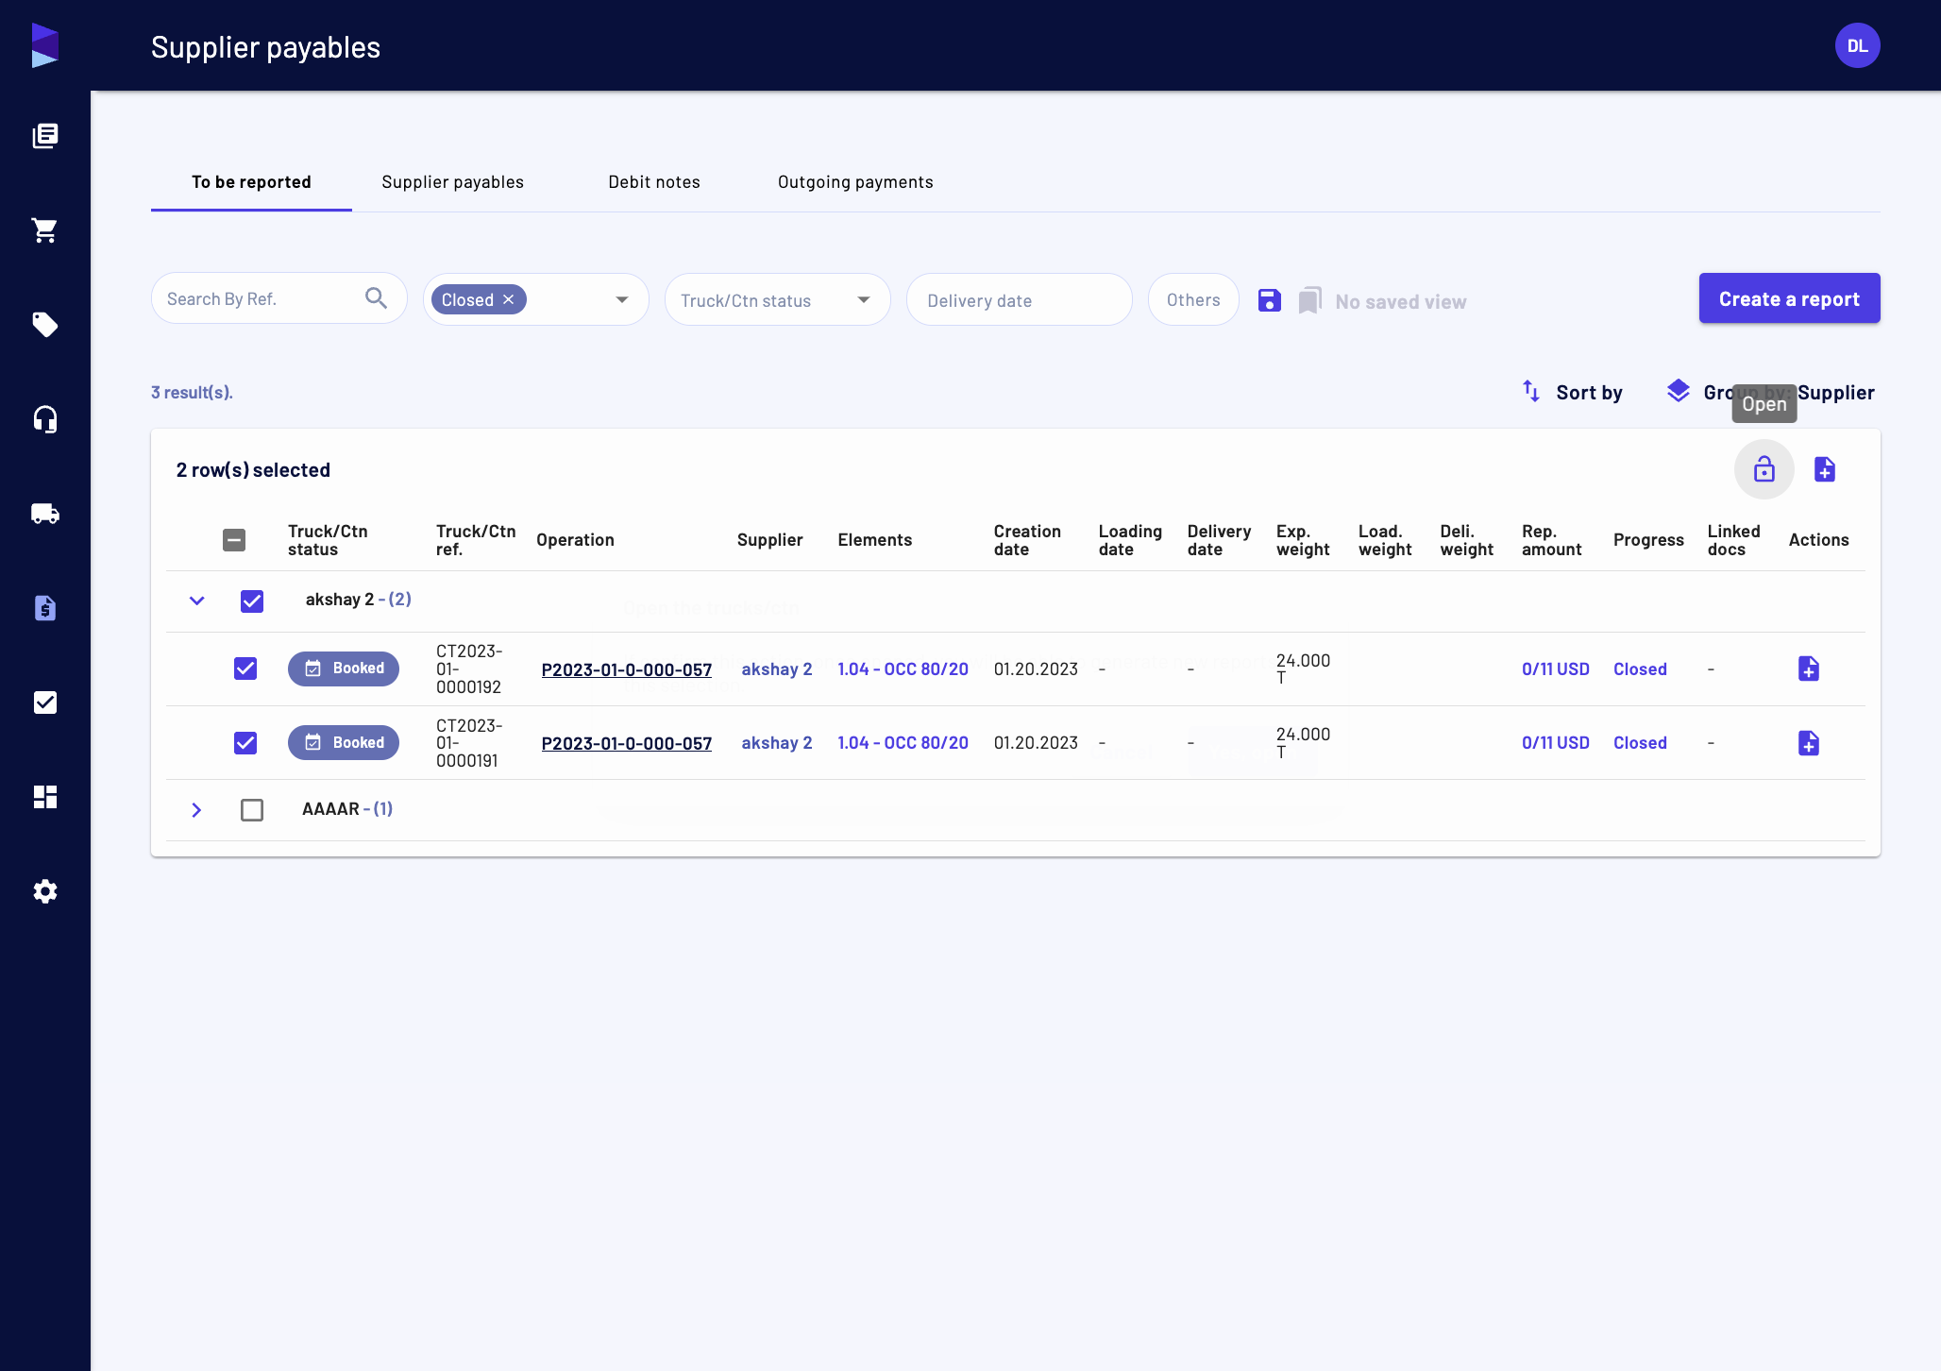Collapse the akshay 2 group

point(196,601)
